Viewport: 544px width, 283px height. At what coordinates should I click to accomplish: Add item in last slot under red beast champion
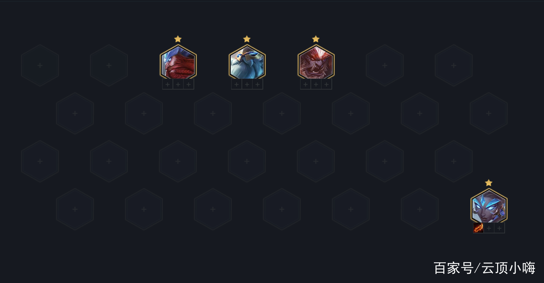click(x=326, y=84)
